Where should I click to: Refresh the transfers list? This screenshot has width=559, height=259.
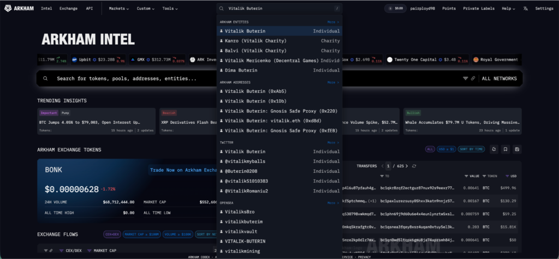tap(414, 166)
